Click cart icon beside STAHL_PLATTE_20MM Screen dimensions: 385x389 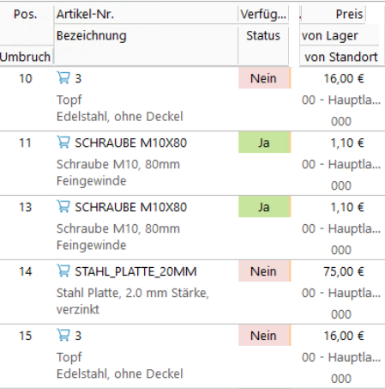pos(63,270)
